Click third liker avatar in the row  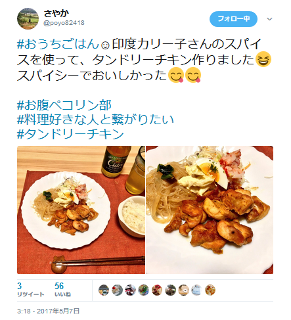point(131,290)
